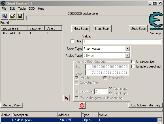Click the New Scan button

point(81,29)
